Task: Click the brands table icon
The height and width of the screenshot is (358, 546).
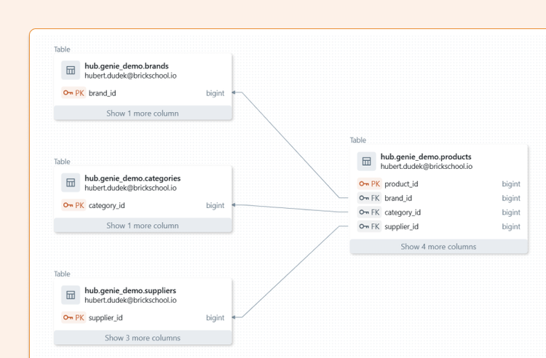Action: click(x=71, y=71)
